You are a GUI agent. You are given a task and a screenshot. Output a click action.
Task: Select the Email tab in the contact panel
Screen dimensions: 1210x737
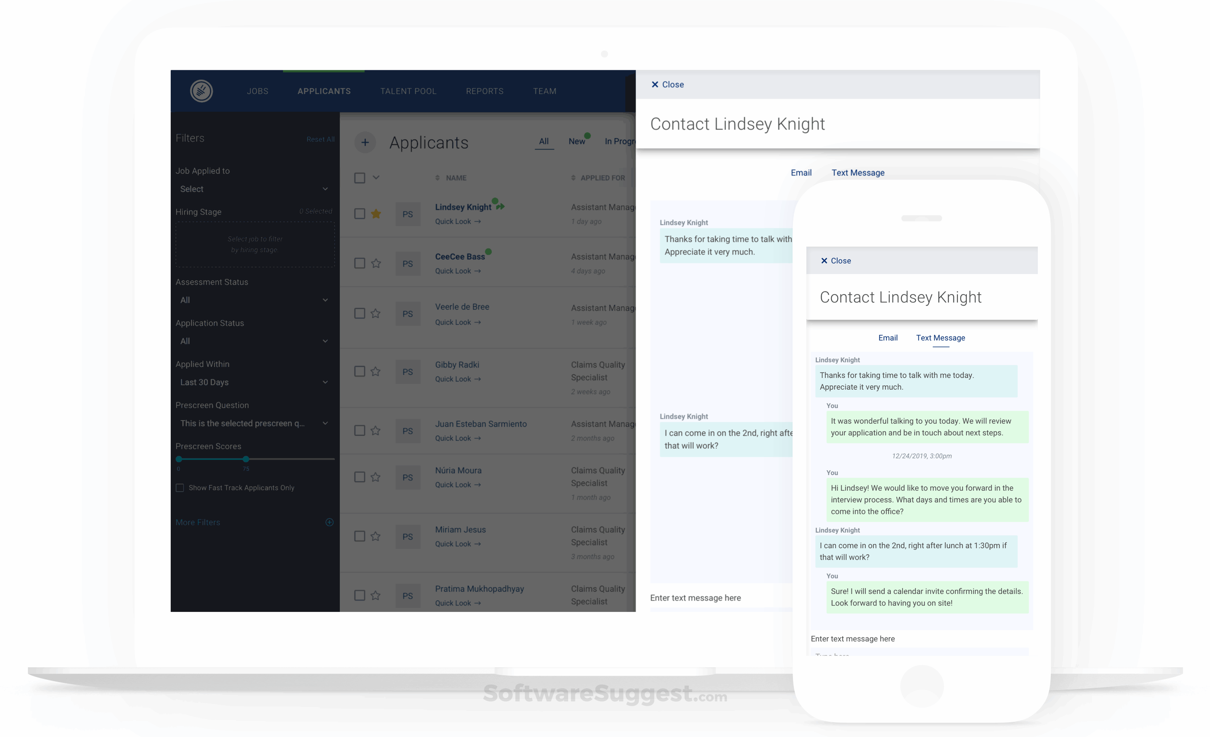[801, 173]
